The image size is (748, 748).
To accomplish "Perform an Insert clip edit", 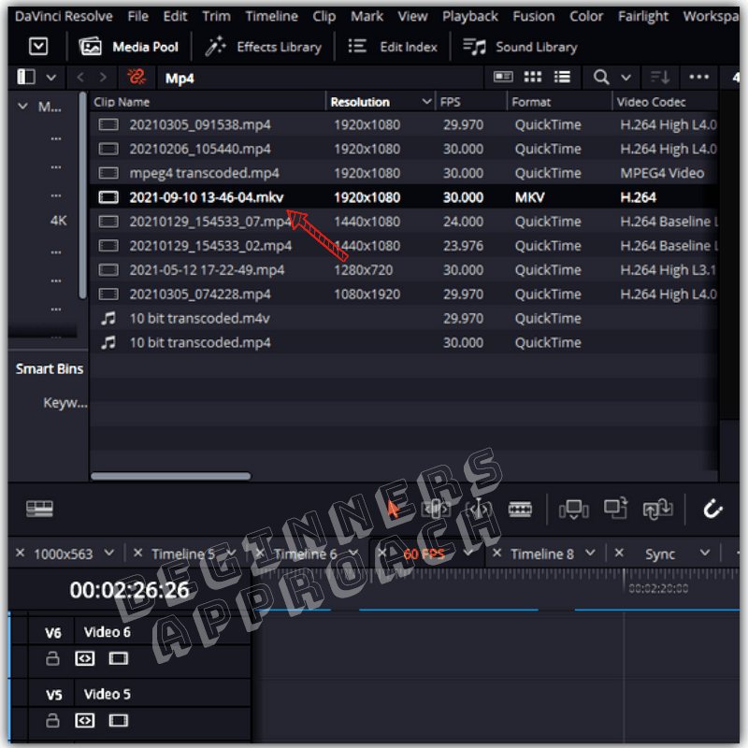I will coord(573,509).
